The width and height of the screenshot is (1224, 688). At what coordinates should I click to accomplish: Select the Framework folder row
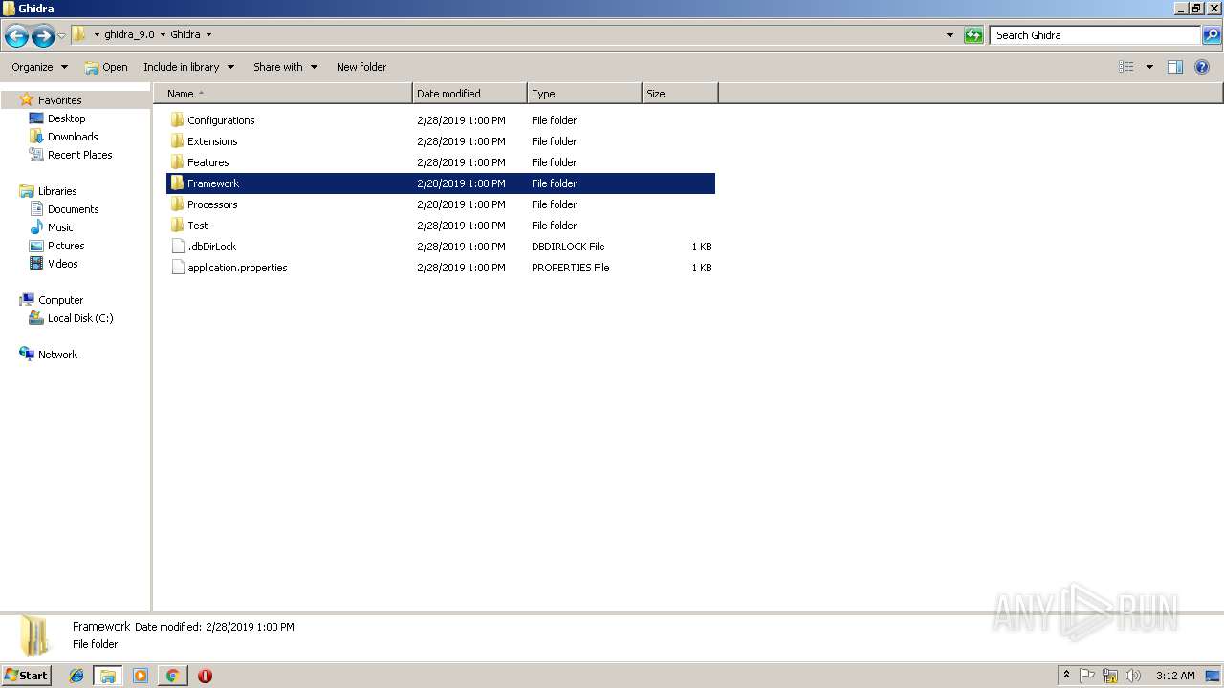click(x=441, y=183)
